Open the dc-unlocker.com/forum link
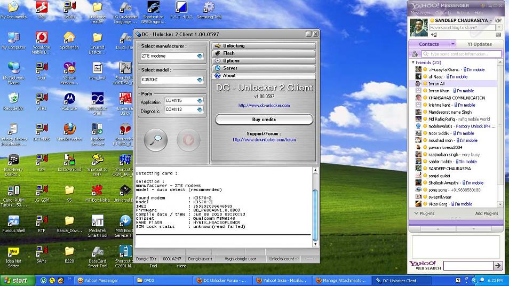The image size is (509, 286). point(264,140)
